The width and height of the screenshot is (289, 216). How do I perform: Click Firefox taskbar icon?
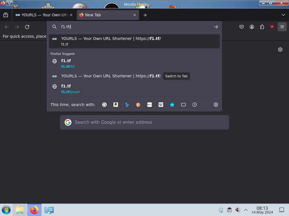[34, 210]
